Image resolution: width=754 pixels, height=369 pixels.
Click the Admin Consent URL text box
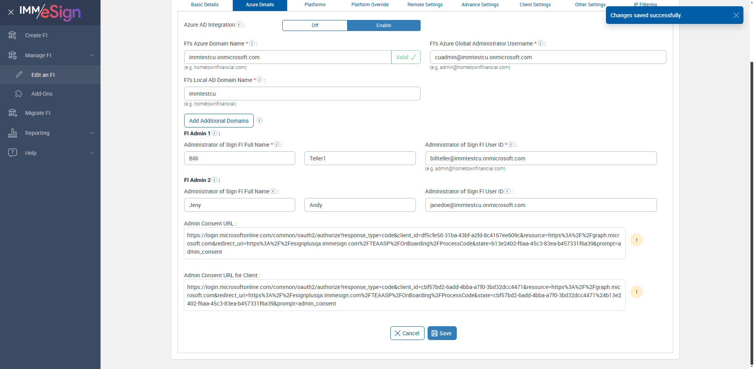[x=404, y=244]
